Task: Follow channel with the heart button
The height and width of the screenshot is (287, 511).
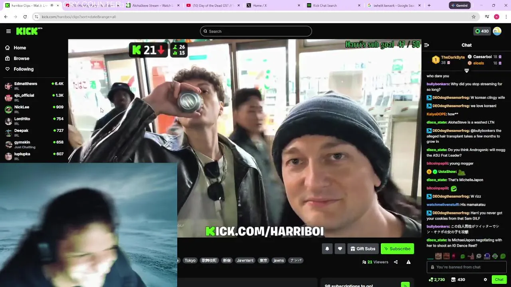Action: (x=340, y=249)
